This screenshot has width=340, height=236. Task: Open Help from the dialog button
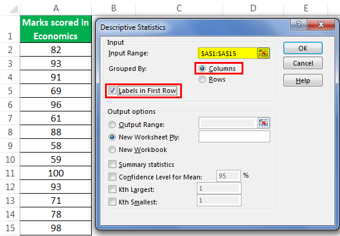(302, 80)
